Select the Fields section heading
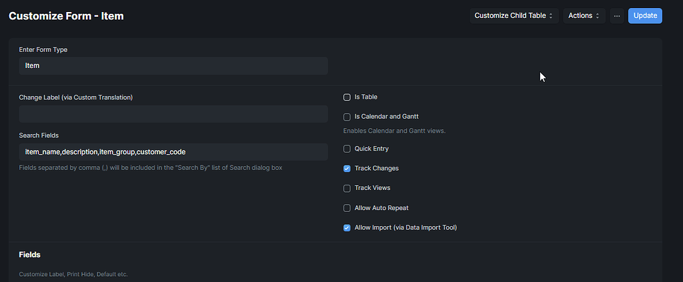The width and height of the screenshot is (683, 282). point(29,255)
